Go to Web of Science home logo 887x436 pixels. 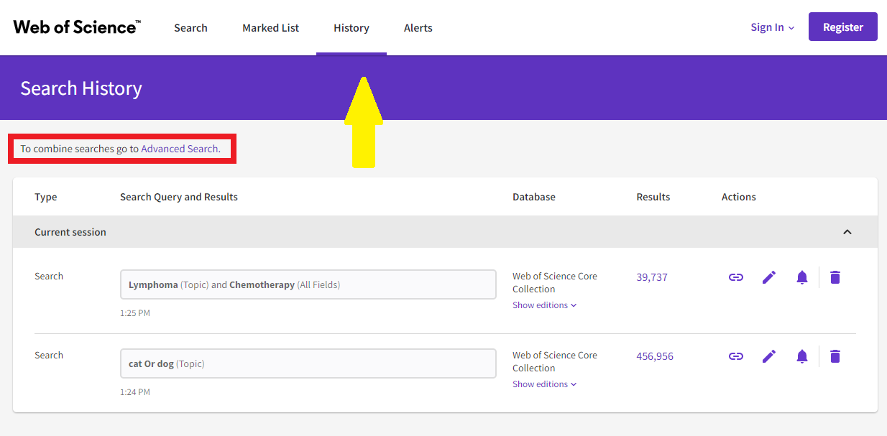pyautogui.click(x=77, y=27)
